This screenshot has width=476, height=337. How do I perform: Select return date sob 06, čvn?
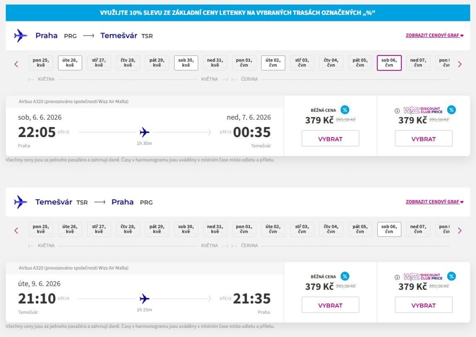pyautogui.click(x=389, y=229)
